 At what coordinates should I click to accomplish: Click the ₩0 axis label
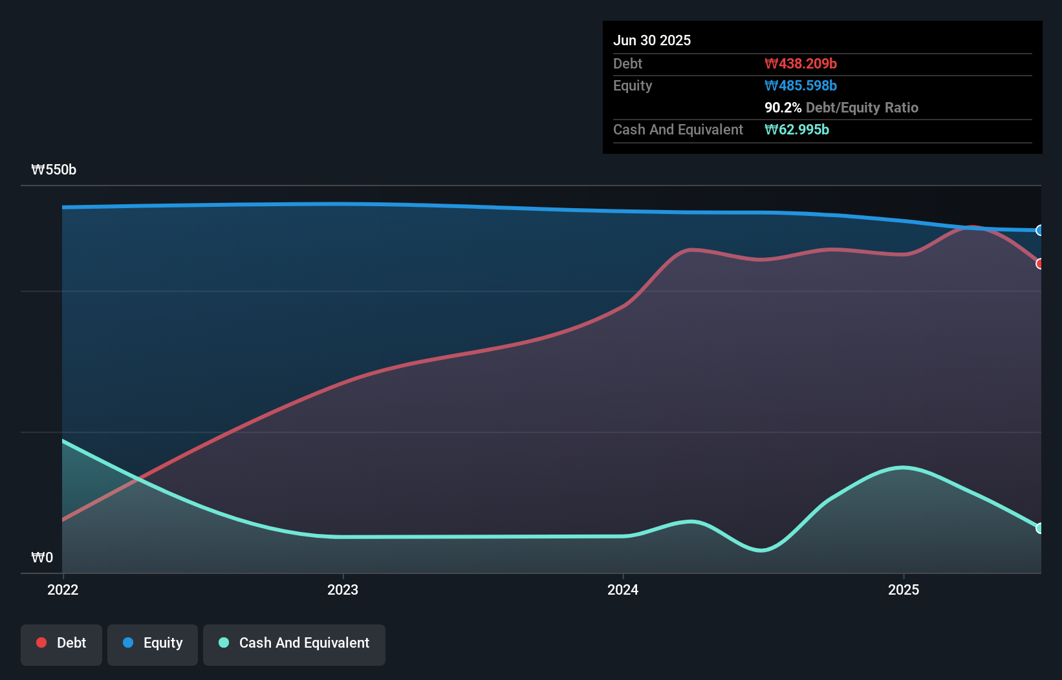42,558
